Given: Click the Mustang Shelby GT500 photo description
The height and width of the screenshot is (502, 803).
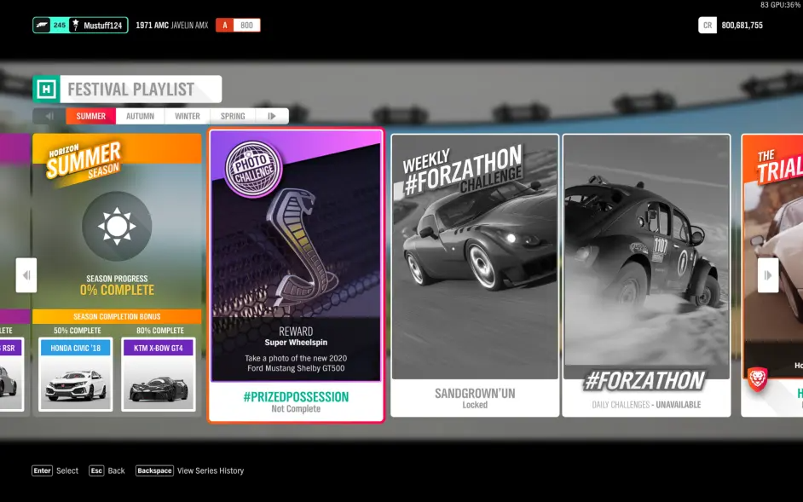Looking at the screenshot, I should point(296,363).
